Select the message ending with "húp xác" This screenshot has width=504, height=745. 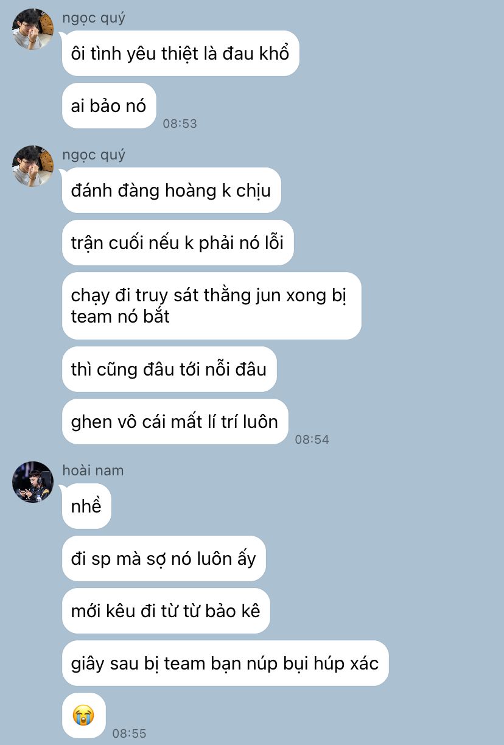(x=225, y=663)
